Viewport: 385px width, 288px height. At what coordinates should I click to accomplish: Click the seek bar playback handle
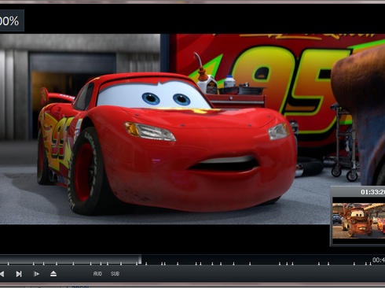tap(140, 260)
